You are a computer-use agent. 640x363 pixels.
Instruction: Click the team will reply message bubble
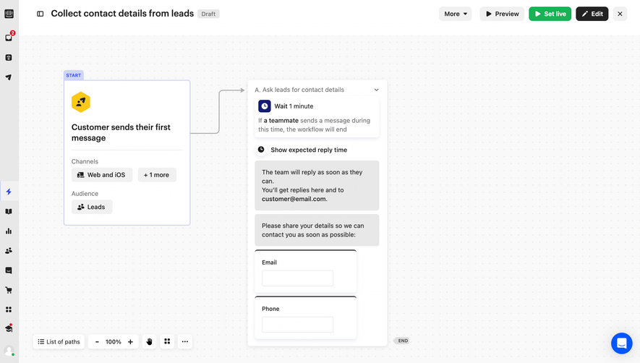[317, 185]
